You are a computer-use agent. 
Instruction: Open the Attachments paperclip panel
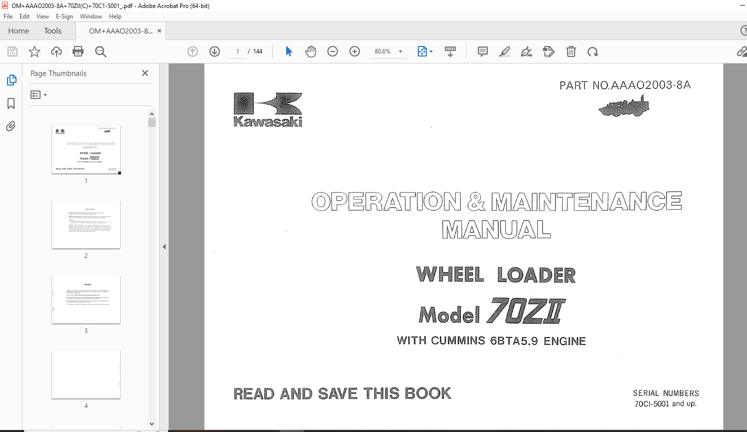click(11, 126)
